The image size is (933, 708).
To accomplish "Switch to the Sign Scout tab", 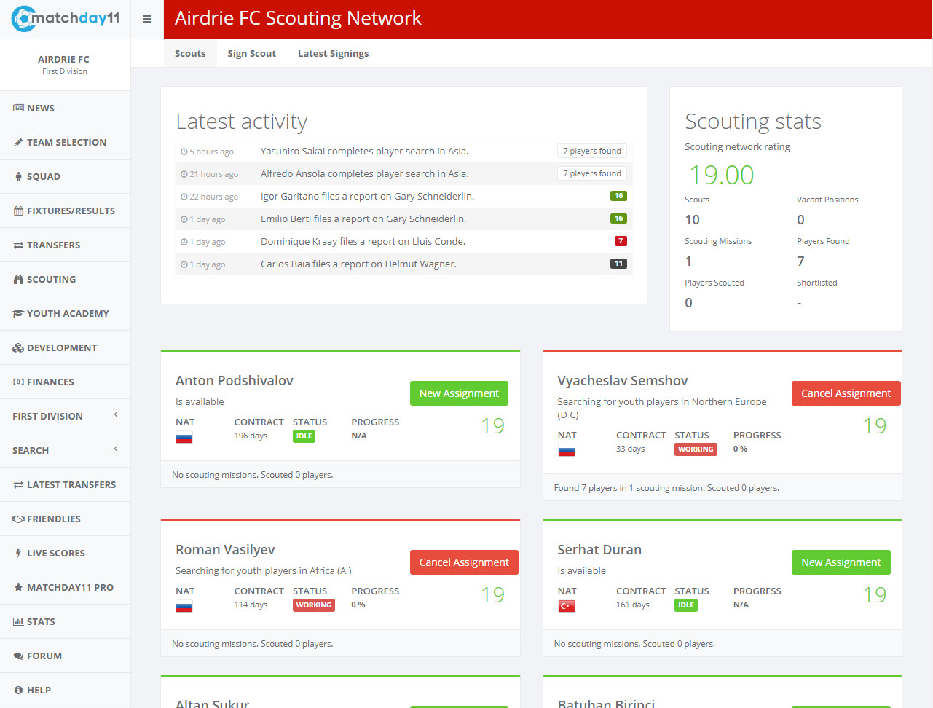I will [251, 53].
